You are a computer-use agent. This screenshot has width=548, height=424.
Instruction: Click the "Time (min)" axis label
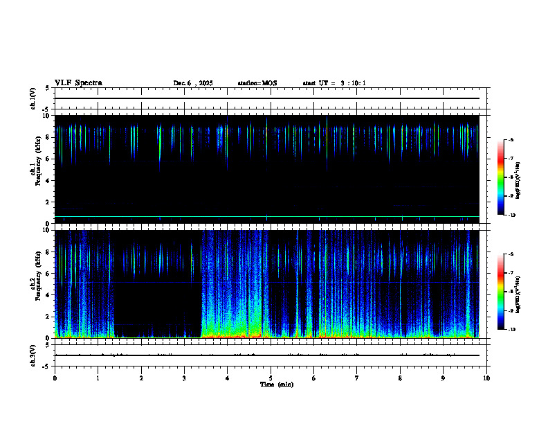tap(277, 385)
